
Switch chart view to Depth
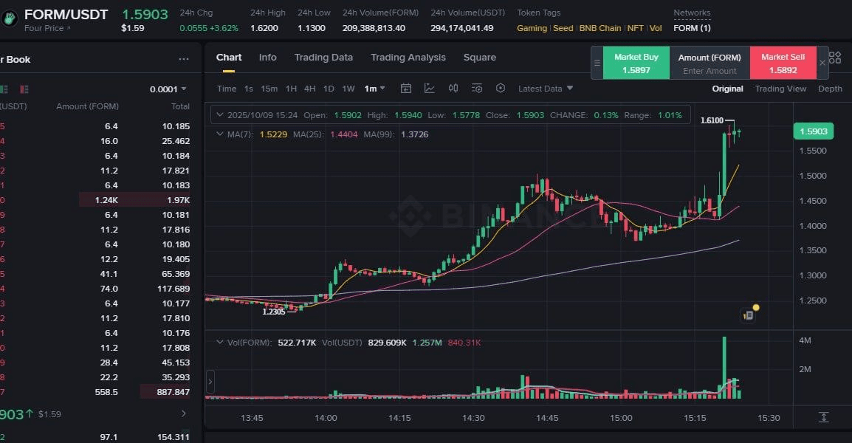[830, 89]
